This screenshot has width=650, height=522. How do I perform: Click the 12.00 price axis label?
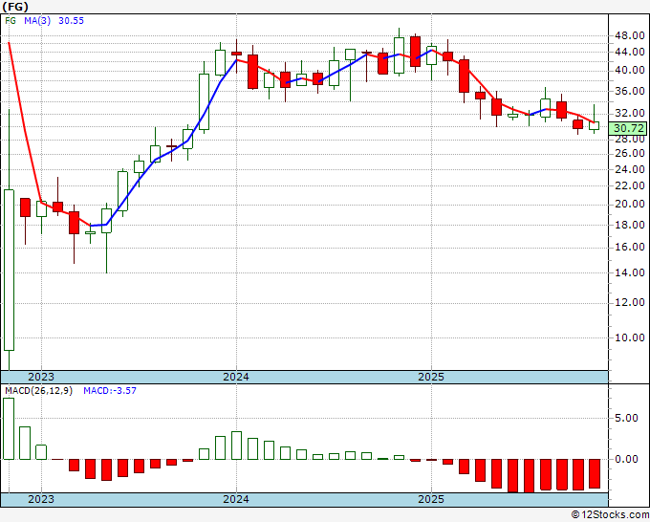(629, 302)
